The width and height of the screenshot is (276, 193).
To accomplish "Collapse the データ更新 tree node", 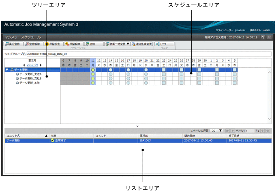I will click(x=7, y=70).
